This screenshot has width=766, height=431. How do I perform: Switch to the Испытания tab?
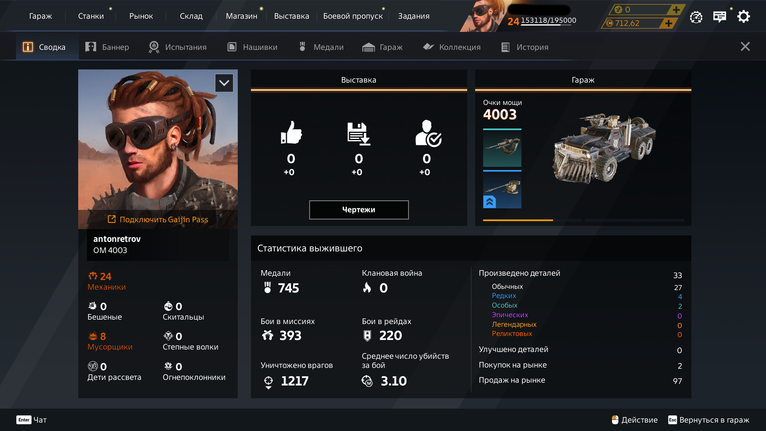click(x=178, y=47)
